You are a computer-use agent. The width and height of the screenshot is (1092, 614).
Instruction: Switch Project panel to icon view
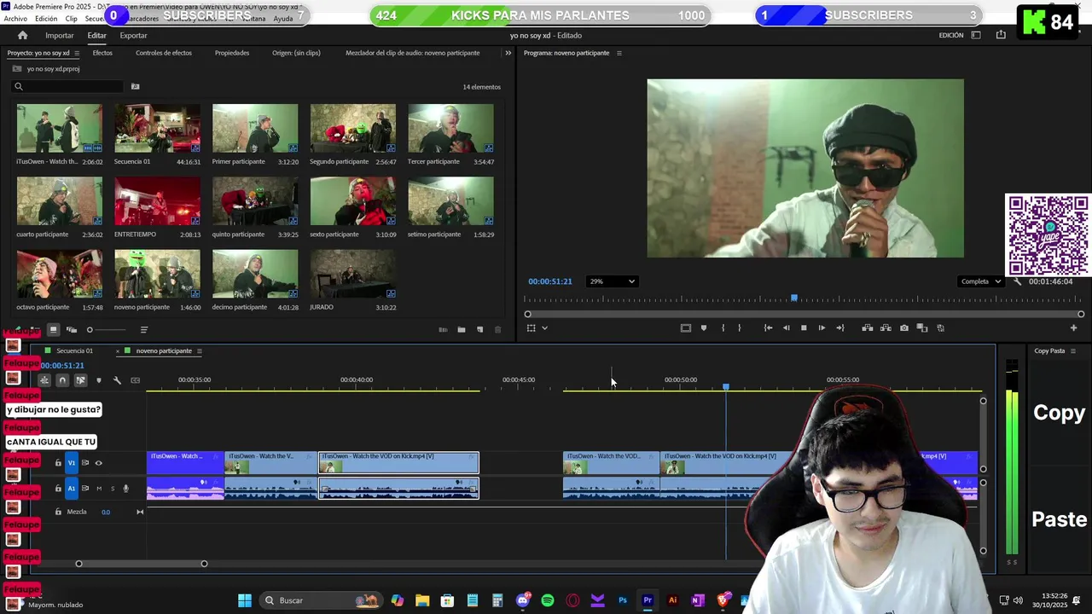[x=53, y=329]
